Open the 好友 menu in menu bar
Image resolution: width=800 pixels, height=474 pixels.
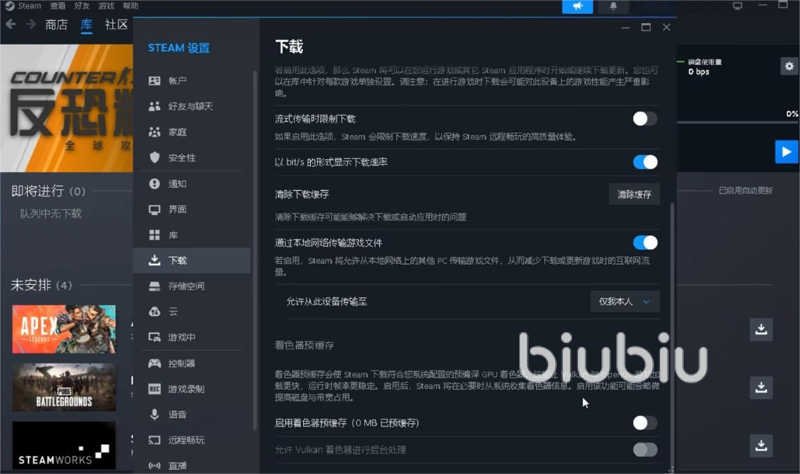tap(82, 6)
